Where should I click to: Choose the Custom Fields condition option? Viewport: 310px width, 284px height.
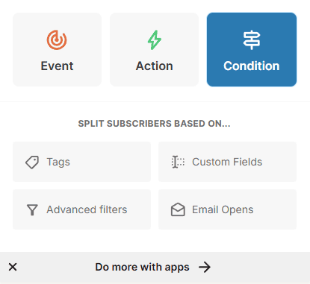[227, 162]
